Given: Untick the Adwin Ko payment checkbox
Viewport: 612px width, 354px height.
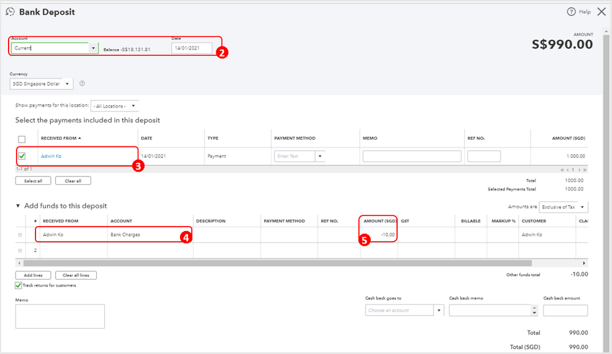Looking at the screenshot, I should pos(22,156).
